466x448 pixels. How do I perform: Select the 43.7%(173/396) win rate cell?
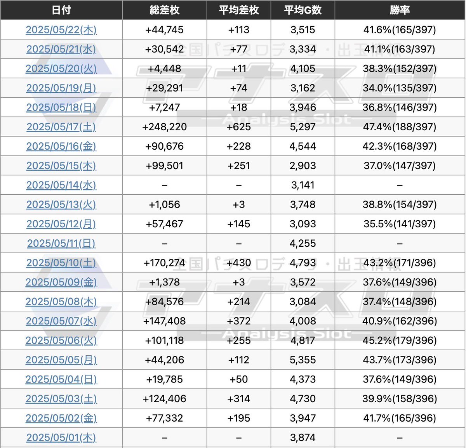(x=400, y=360)
